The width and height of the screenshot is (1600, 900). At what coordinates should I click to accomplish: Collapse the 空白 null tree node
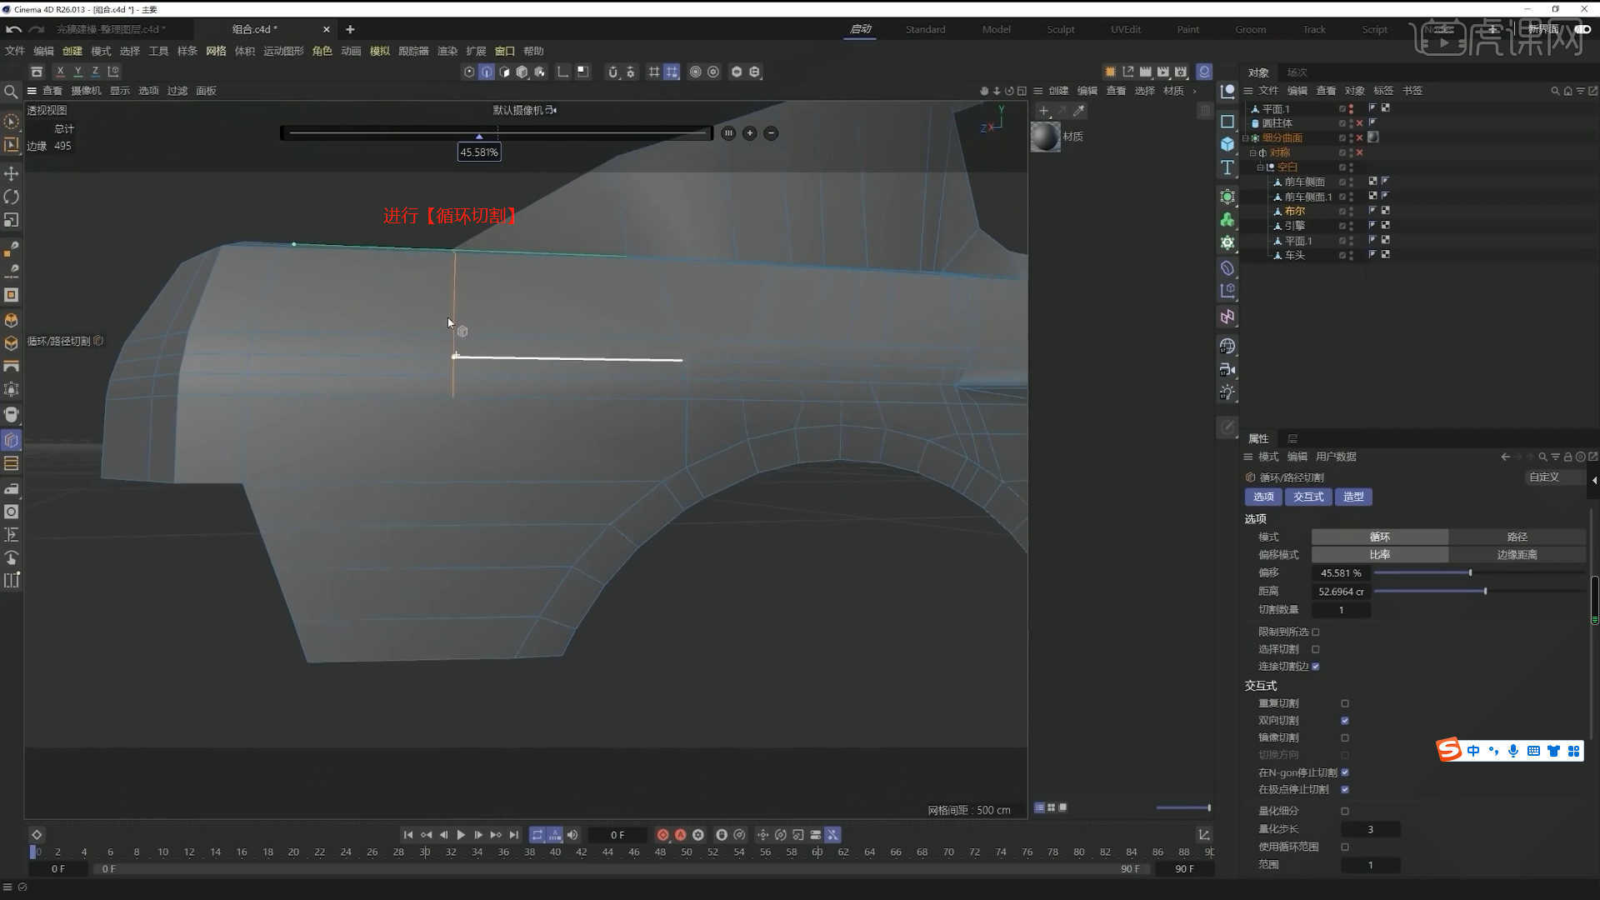1260,167
